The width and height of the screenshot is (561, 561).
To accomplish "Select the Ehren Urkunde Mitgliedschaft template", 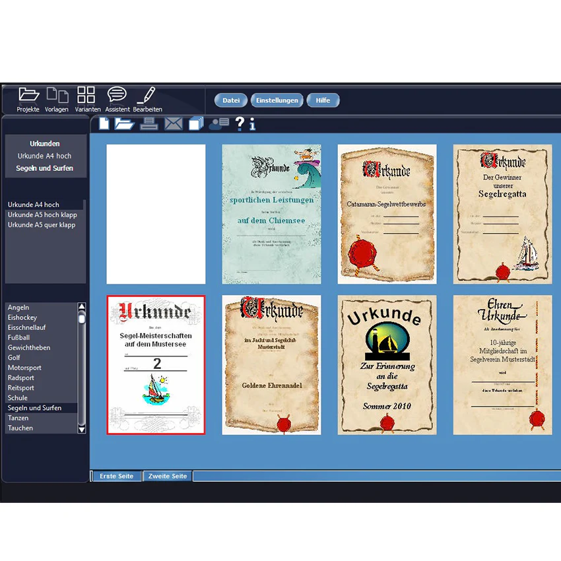I will tap(503, 365).
